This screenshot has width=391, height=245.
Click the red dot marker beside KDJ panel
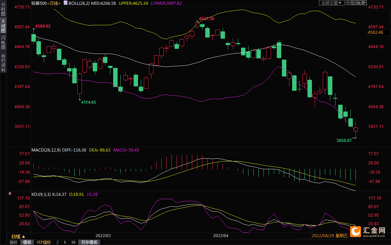(x=10, y=193)
